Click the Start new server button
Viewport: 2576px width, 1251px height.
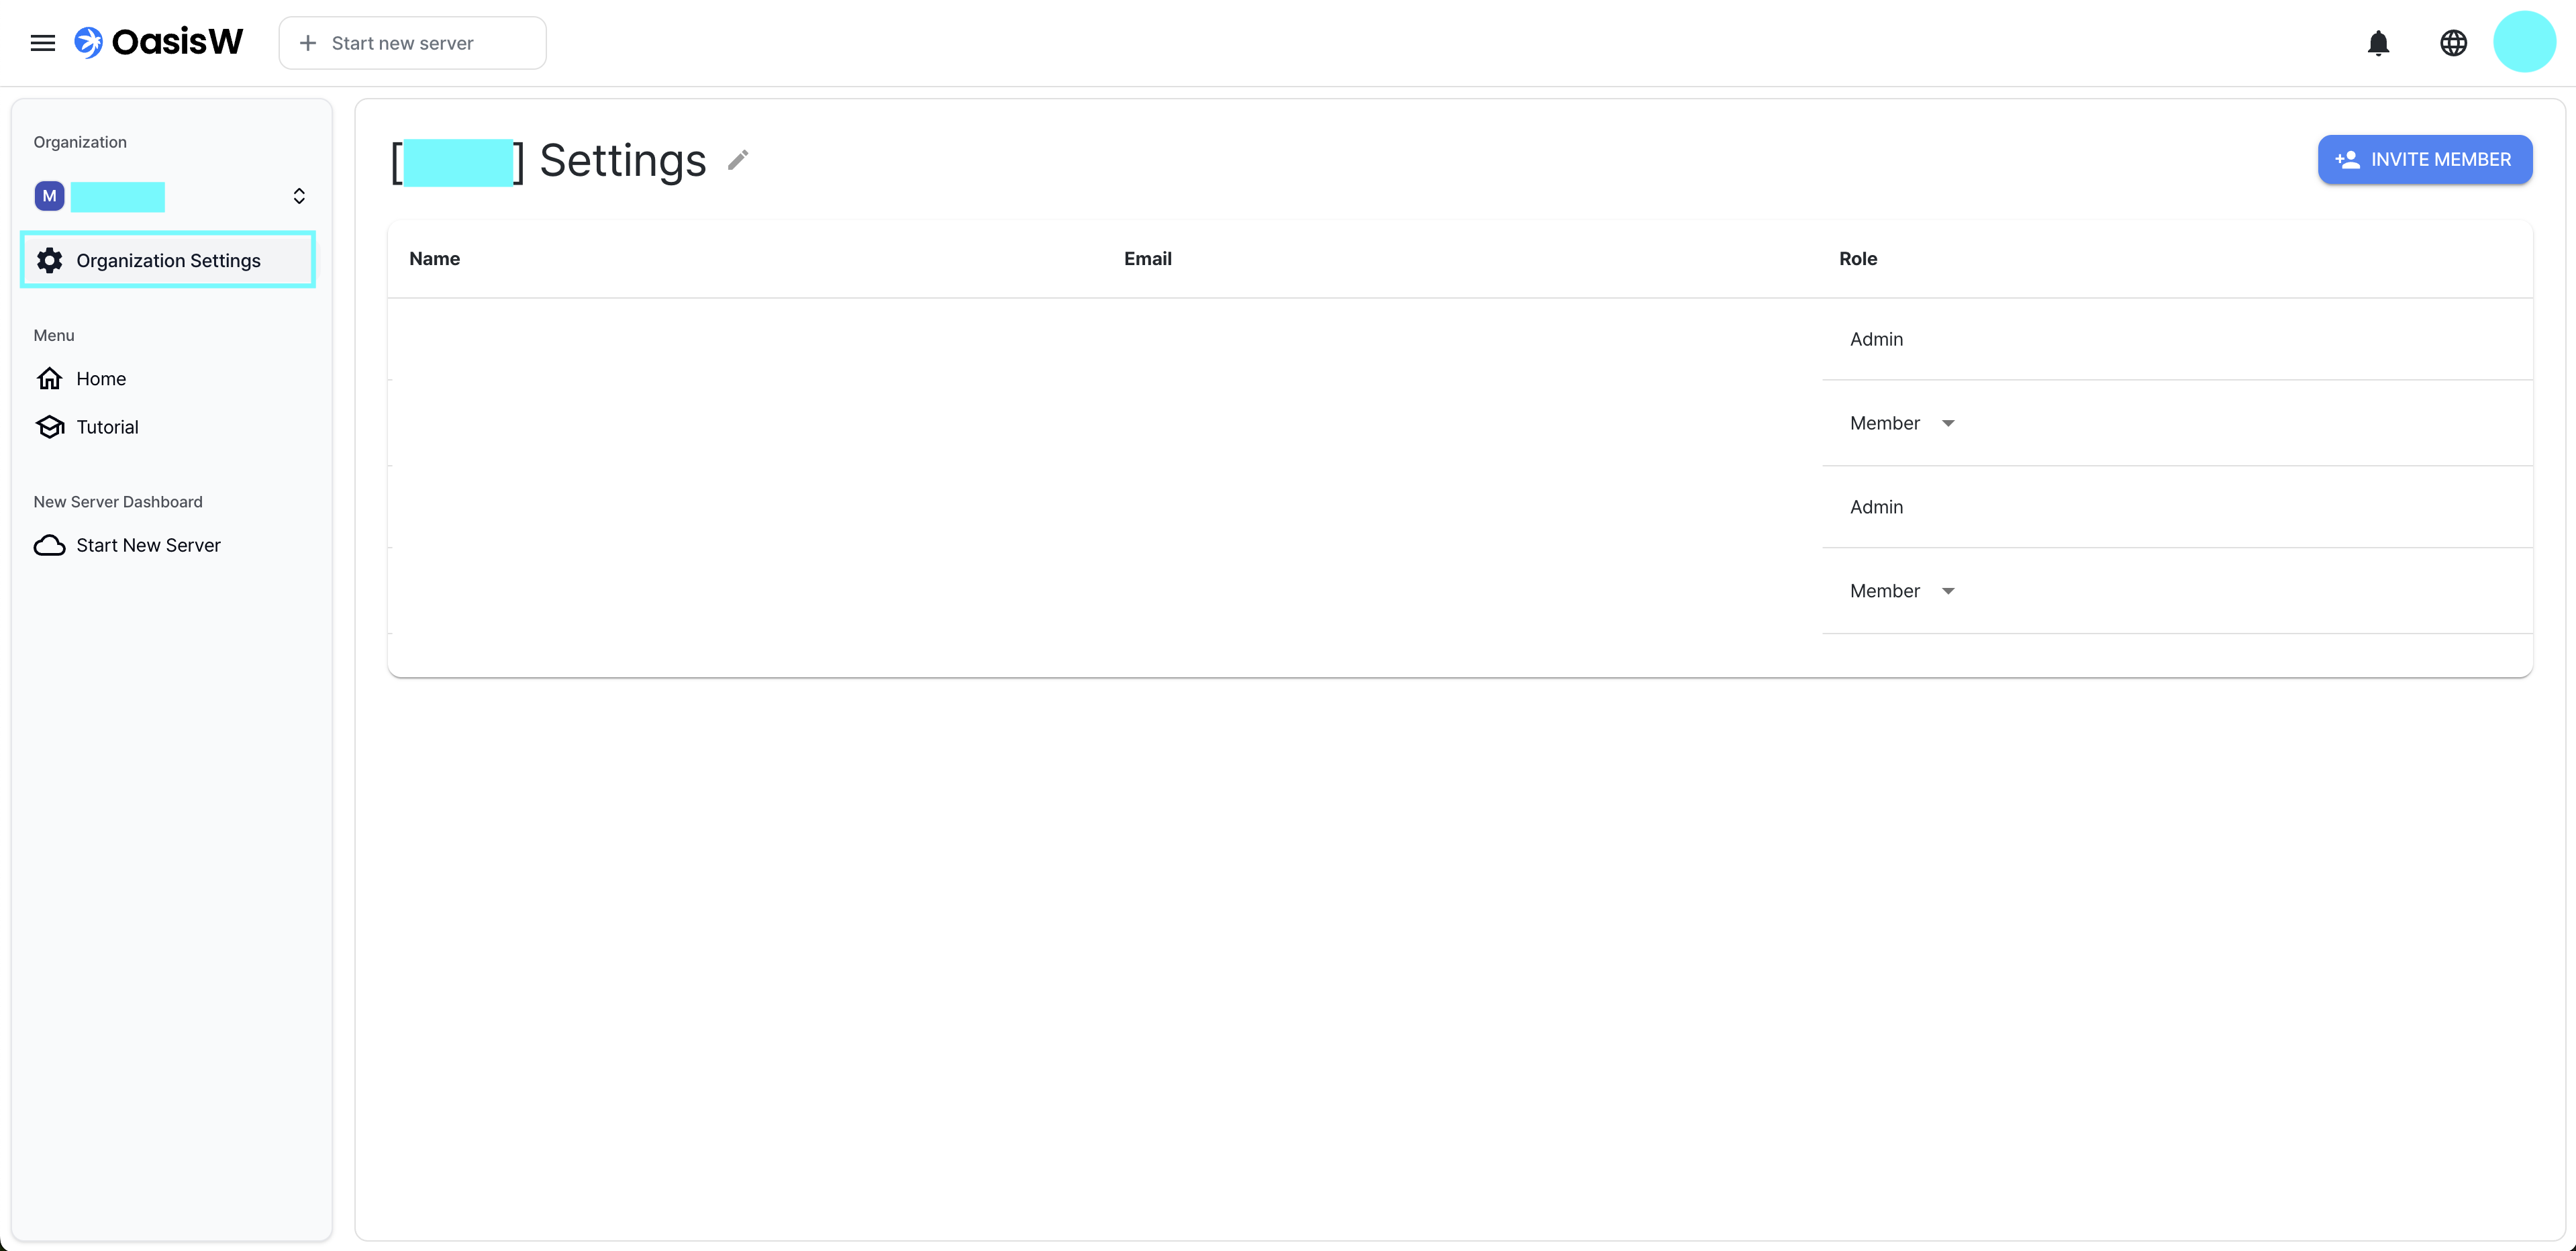coord(412,43)
